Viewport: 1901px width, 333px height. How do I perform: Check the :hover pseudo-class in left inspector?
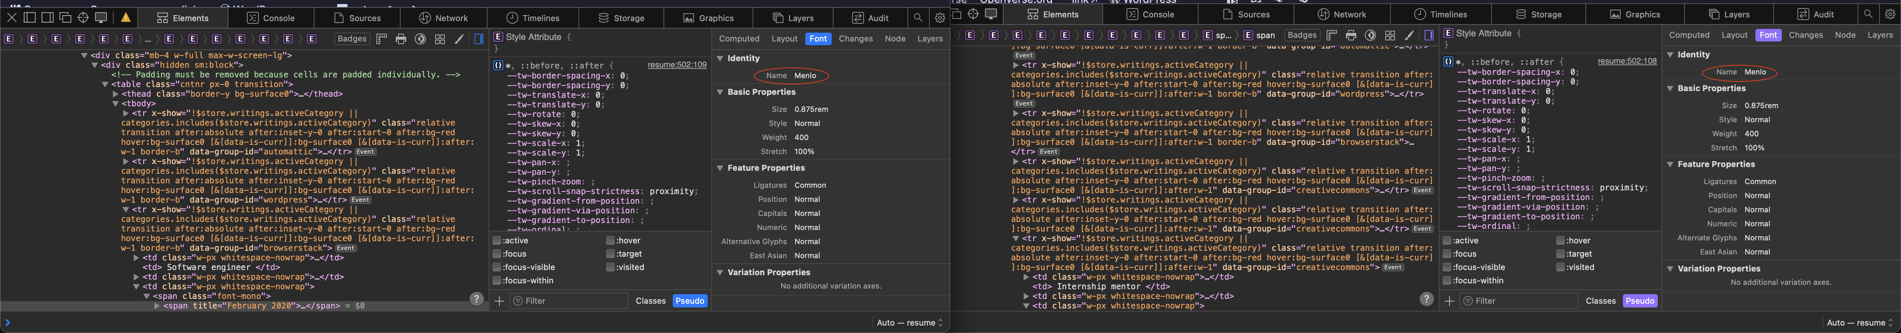(x=610, y=240)
